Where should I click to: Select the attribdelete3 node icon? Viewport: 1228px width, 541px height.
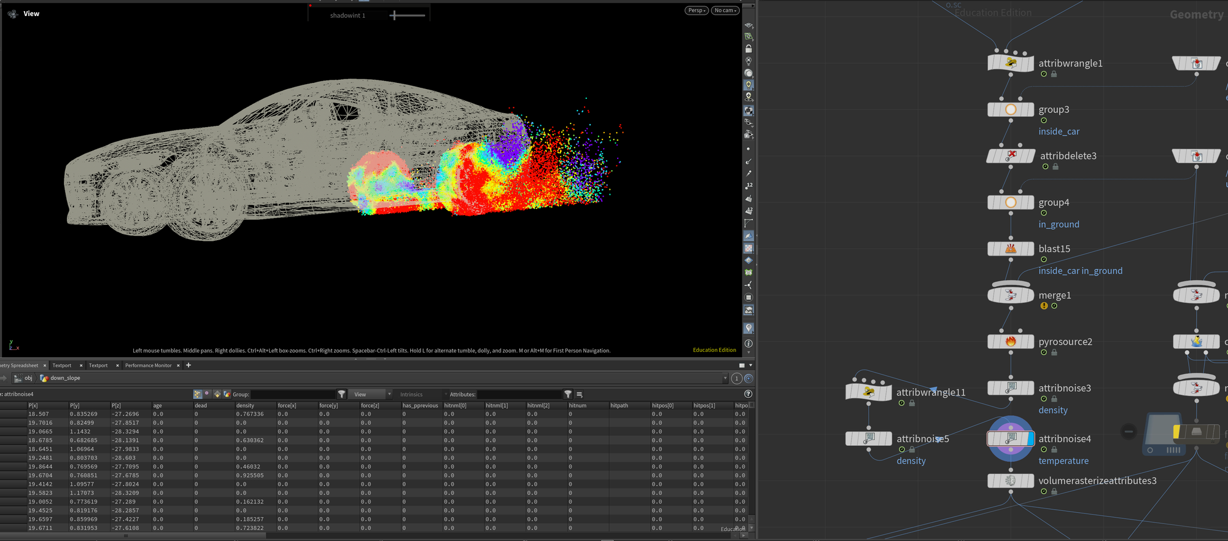click(x=1011, y=156)
